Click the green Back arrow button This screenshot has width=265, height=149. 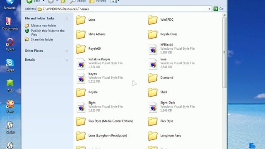click(x=29, y=1)
